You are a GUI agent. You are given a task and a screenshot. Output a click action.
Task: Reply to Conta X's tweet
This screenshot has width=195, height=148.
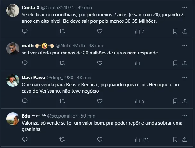point(25,31)
